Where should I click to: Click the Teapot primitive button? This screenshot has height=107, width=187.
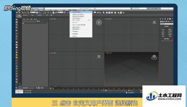(x=163, y=36)
